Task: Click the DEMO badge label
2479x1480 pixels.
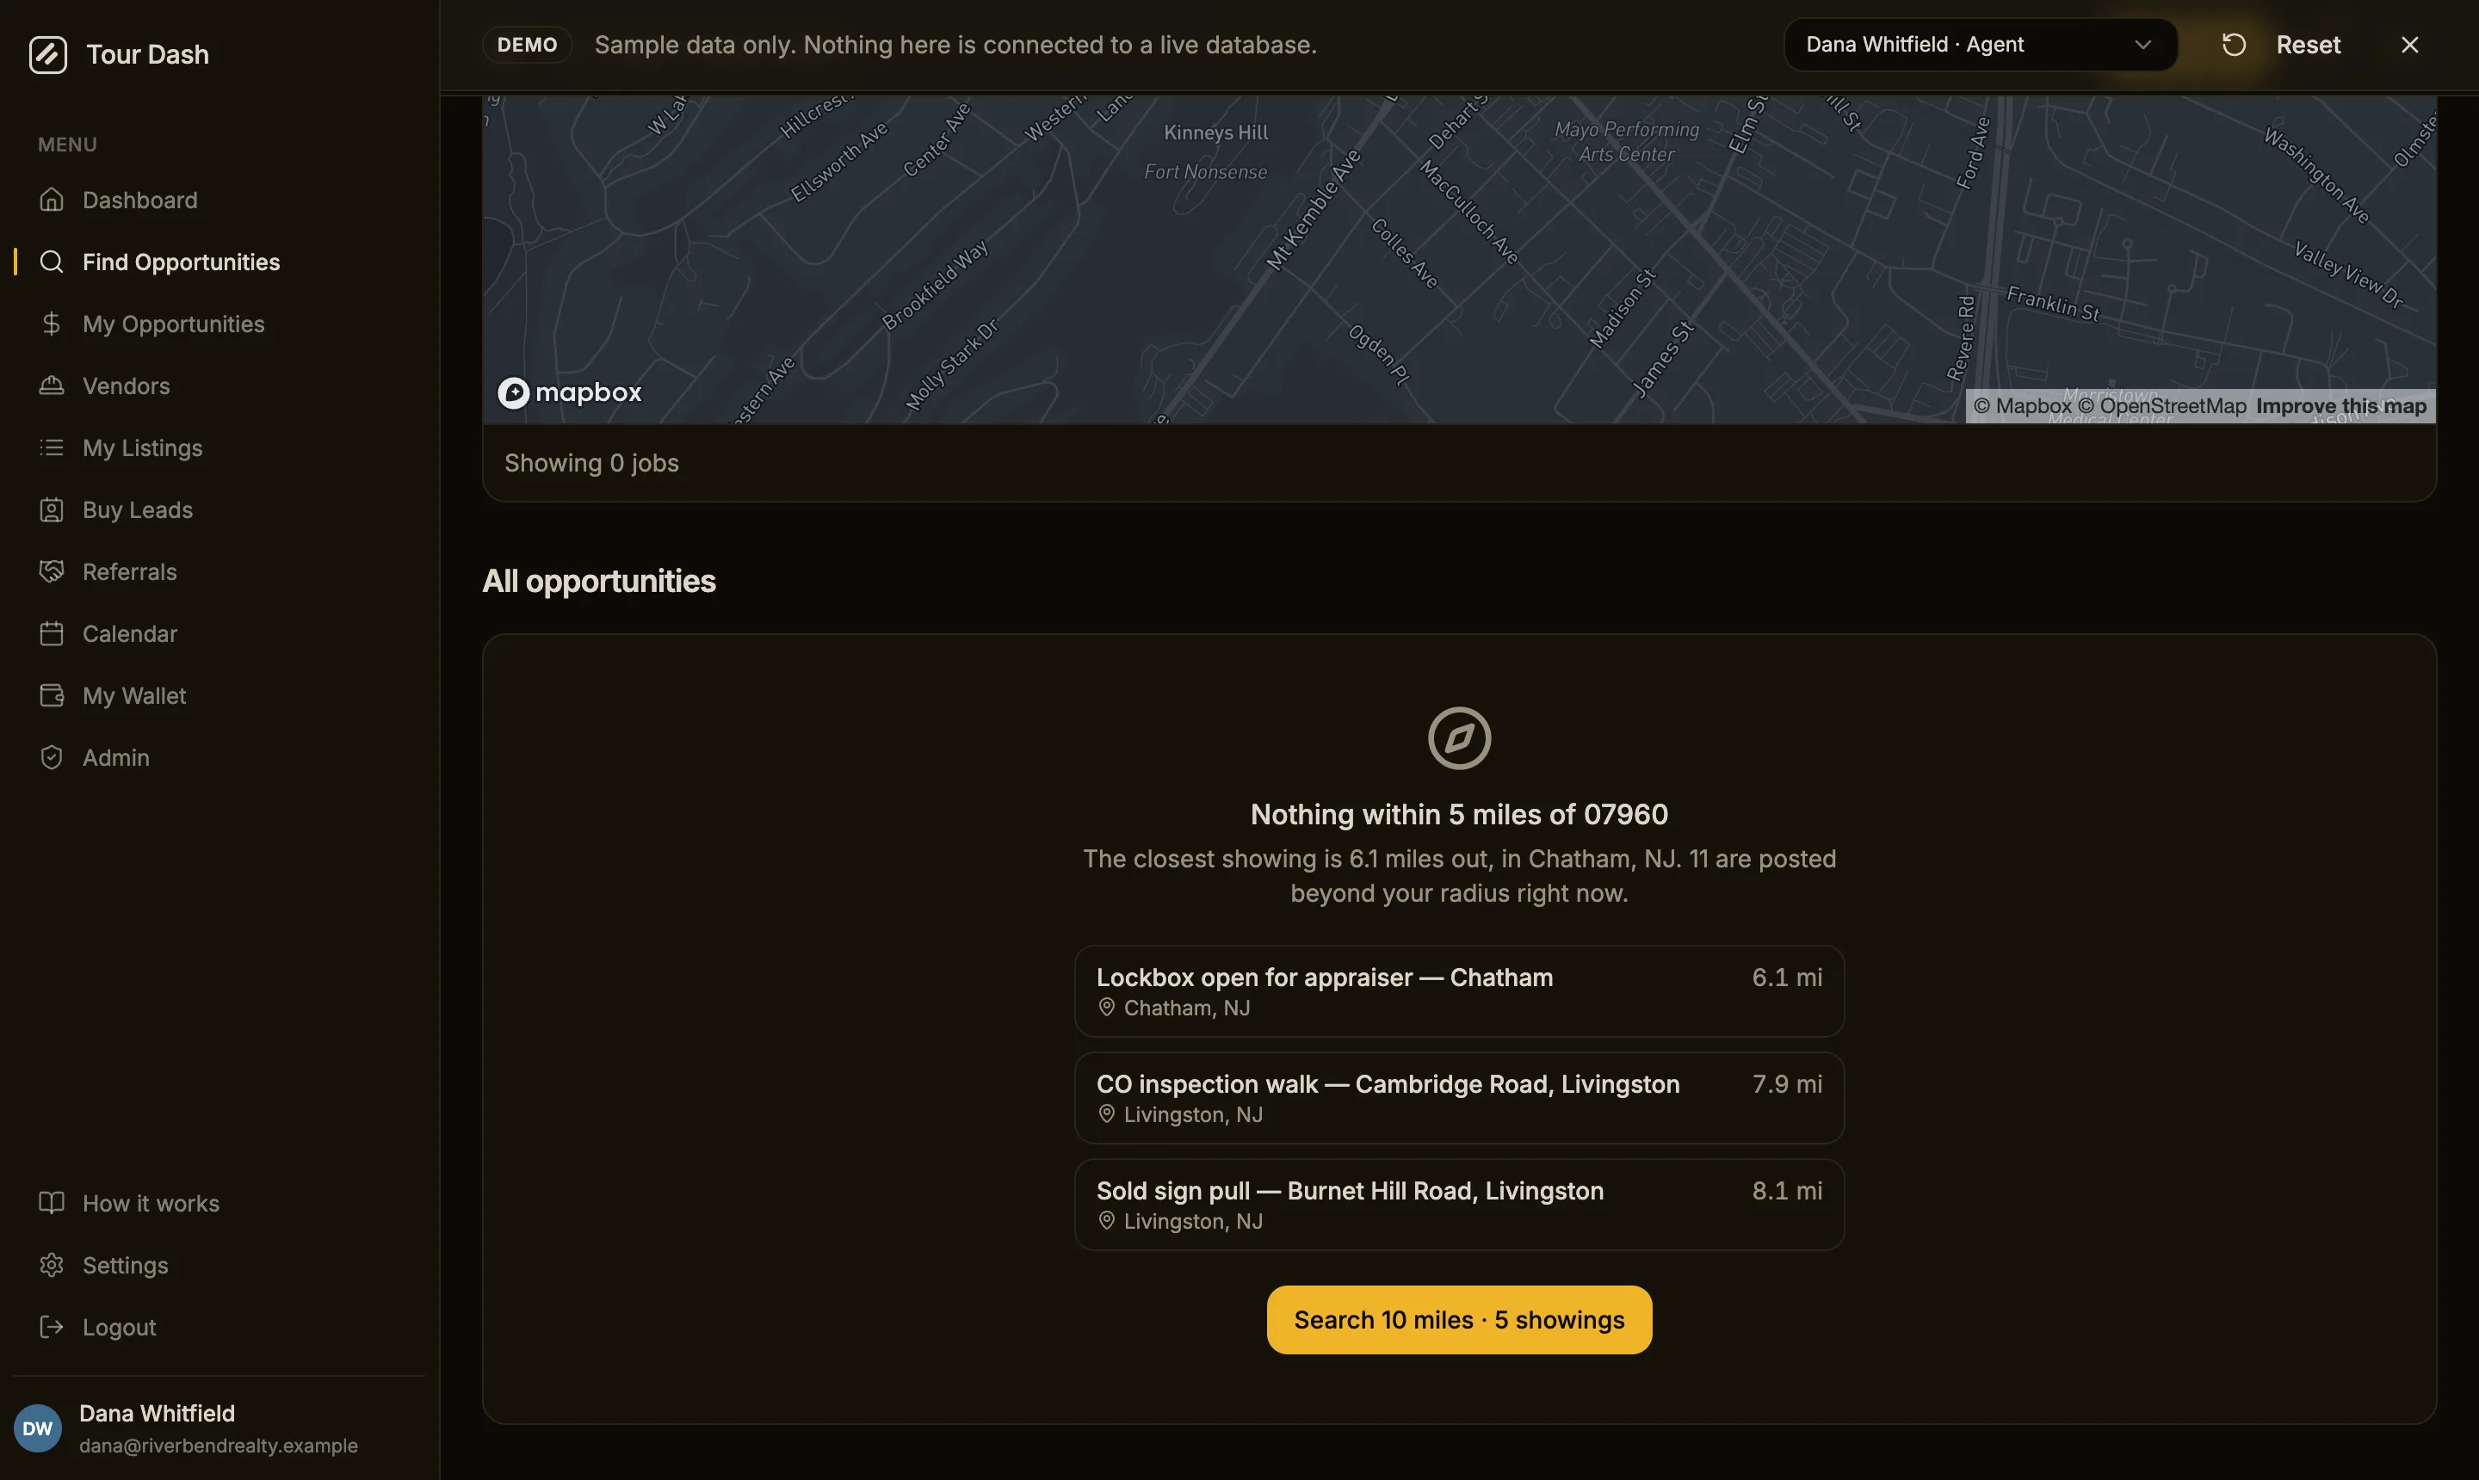Action: (527, 45)
